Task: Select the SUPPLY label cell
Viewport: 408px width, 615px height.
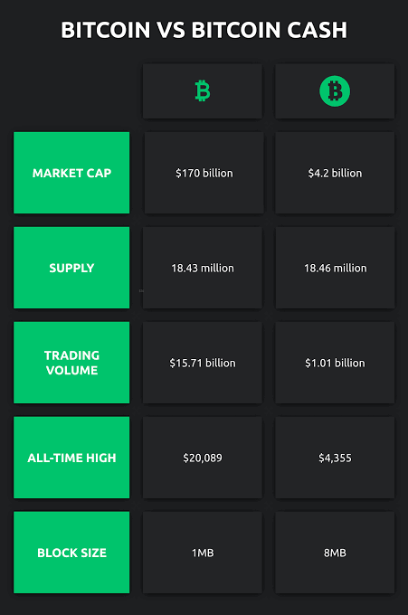Action: (x=71, y=268)
